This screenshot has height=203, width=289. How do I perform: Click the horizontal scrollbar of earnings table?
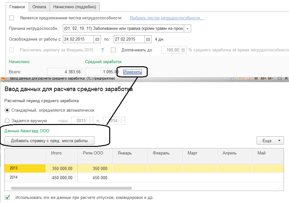(x=71, y=188)
